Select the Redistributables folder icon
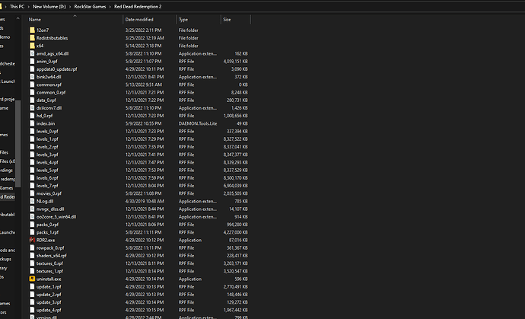Image resolution: width=525 pixels, height=319 pixels. 32,38
